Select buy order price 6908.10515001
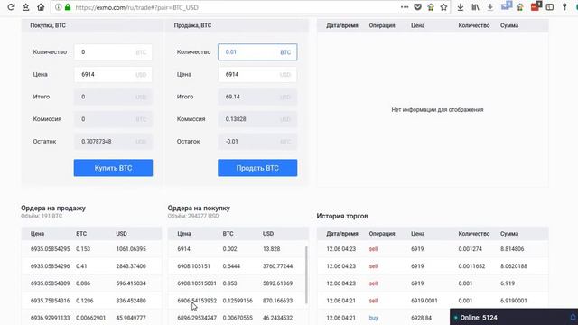The width and height of the screenshot is (578, 325). [197, 283]
